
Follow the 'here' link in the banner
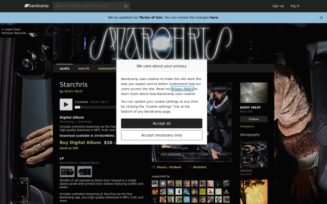(x=214, y=17)
